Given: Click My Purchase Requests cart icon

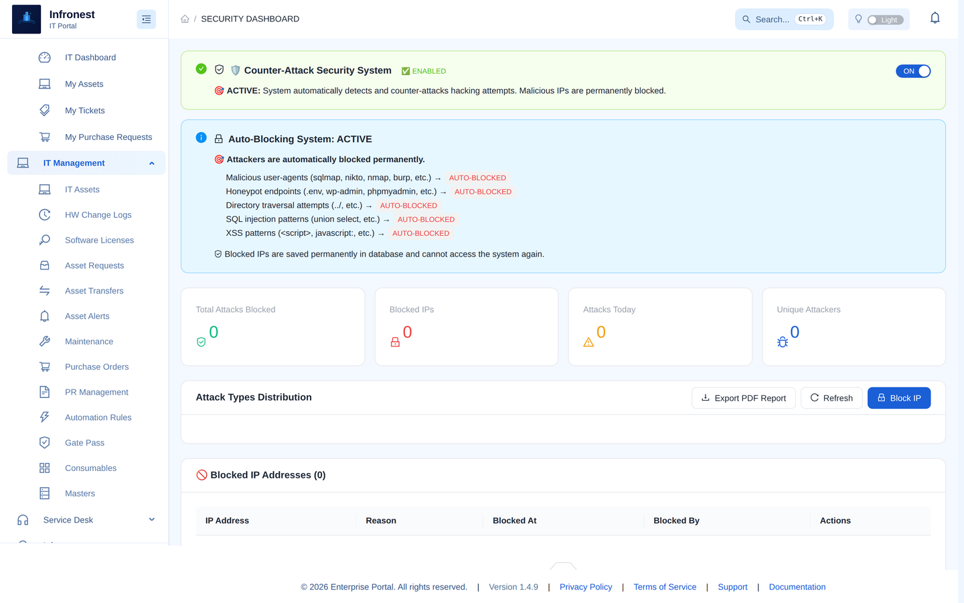Looking at the screenshot, I should click(x=45, y=137).
